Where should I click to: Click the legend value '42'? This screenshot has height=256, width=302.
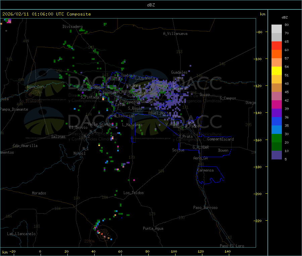tap(287, 100)
